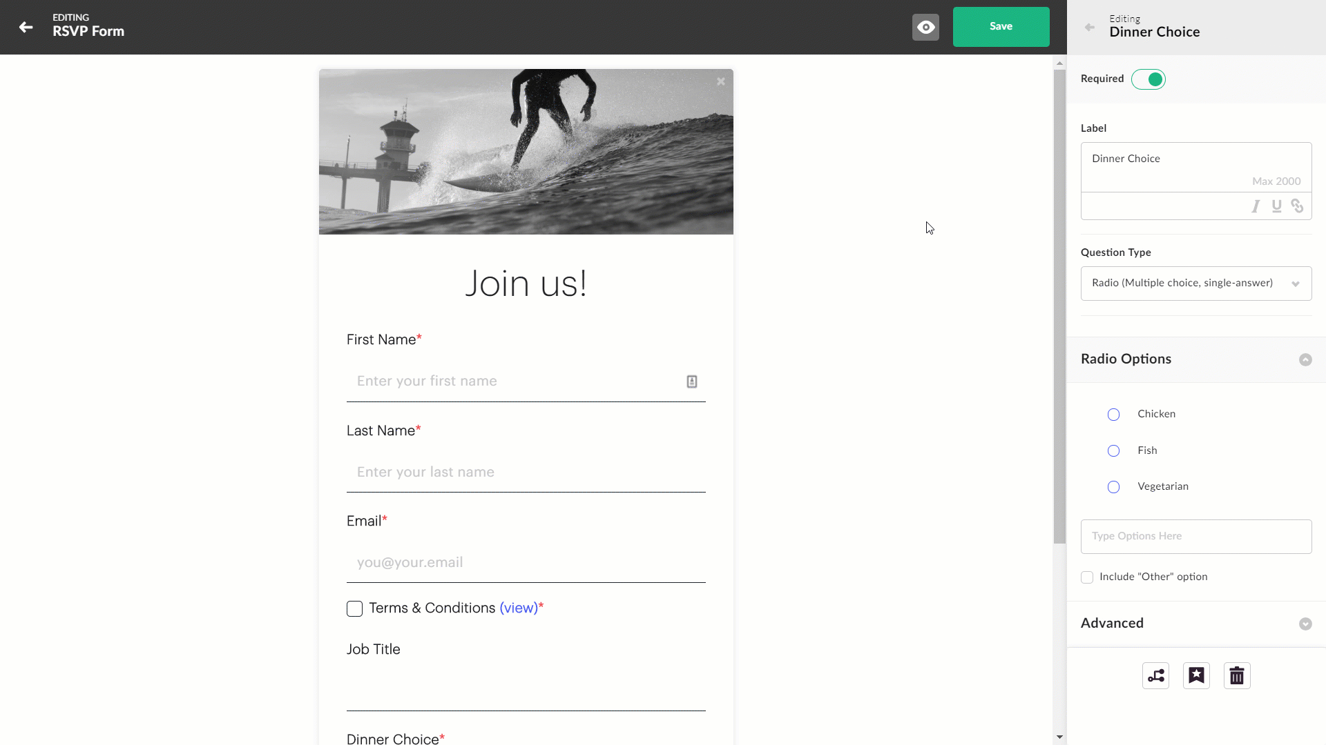Select the Chicken radio option

tap(1113, 415)
